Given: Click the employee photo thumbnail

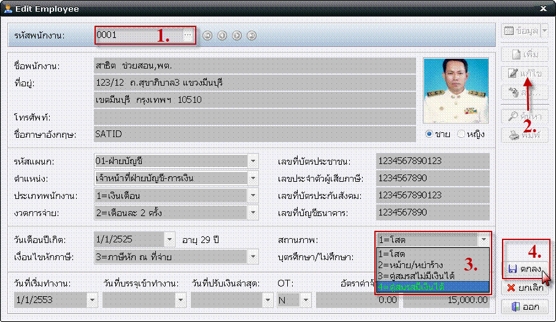Looking at the screenshot, I should [x=456, y=90].
